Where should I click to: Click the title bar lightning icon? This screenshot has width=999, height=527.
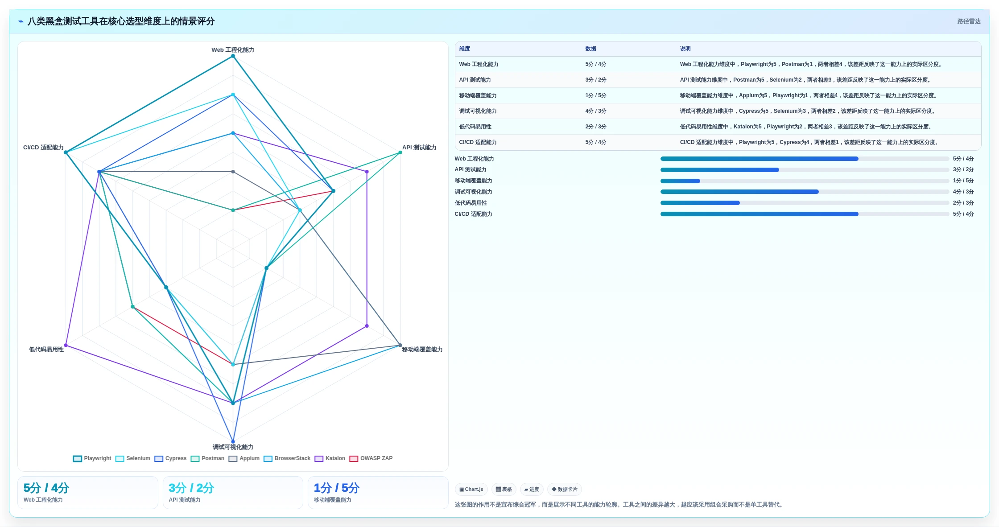point(21,21)
